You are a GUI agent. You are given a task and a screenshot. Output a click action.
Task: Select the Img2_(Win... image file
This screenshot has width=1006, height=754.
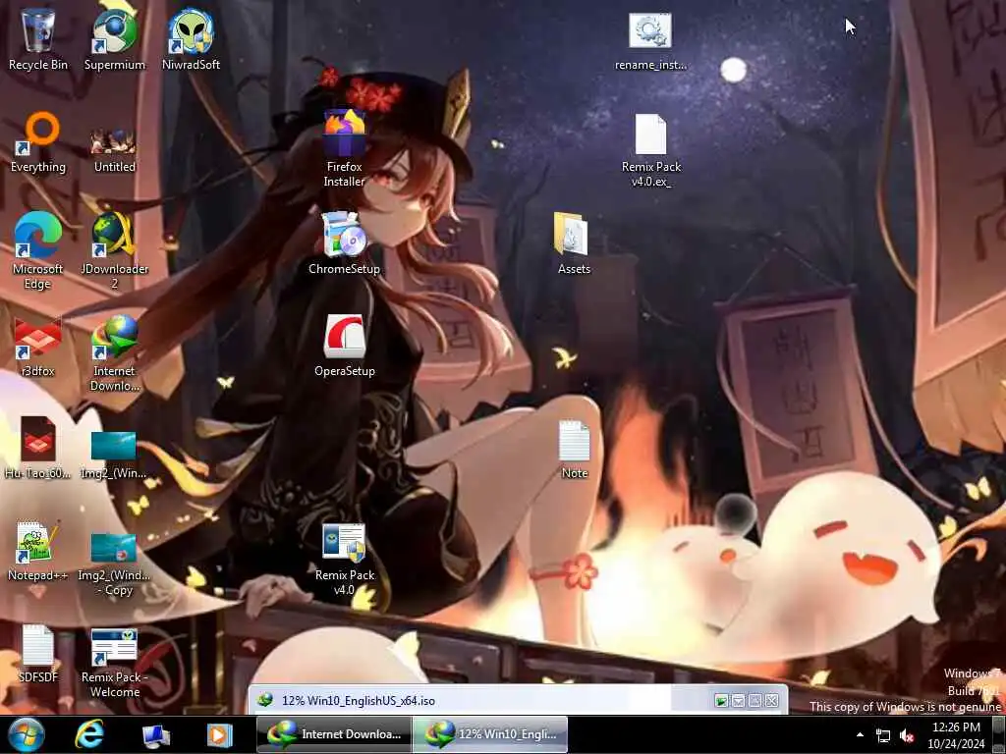coord(114,456)
